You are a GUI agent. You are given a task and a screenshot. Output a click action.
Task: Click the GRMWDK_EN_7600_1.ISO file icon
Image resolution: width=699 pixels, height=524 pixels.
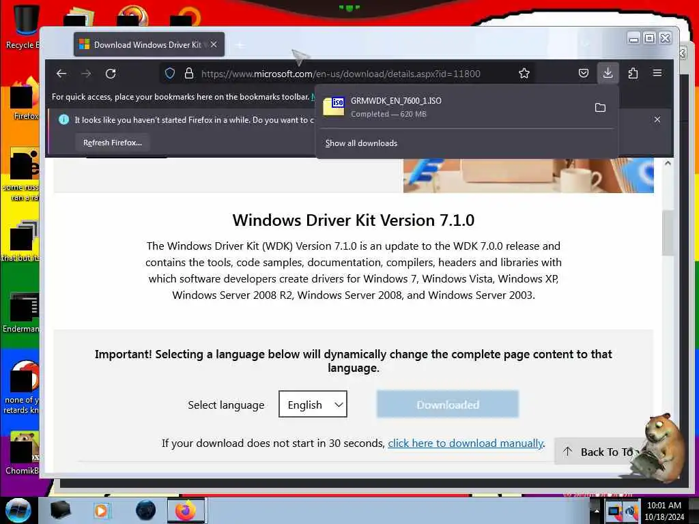point(333,107)
